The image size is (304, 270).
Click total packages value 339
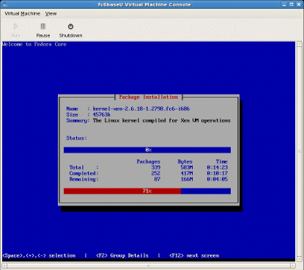click(155, 167)
